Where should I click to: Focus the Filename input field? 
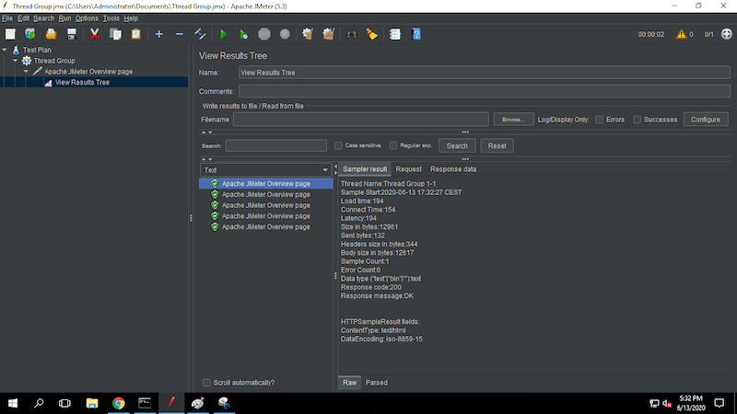(360, 120)
